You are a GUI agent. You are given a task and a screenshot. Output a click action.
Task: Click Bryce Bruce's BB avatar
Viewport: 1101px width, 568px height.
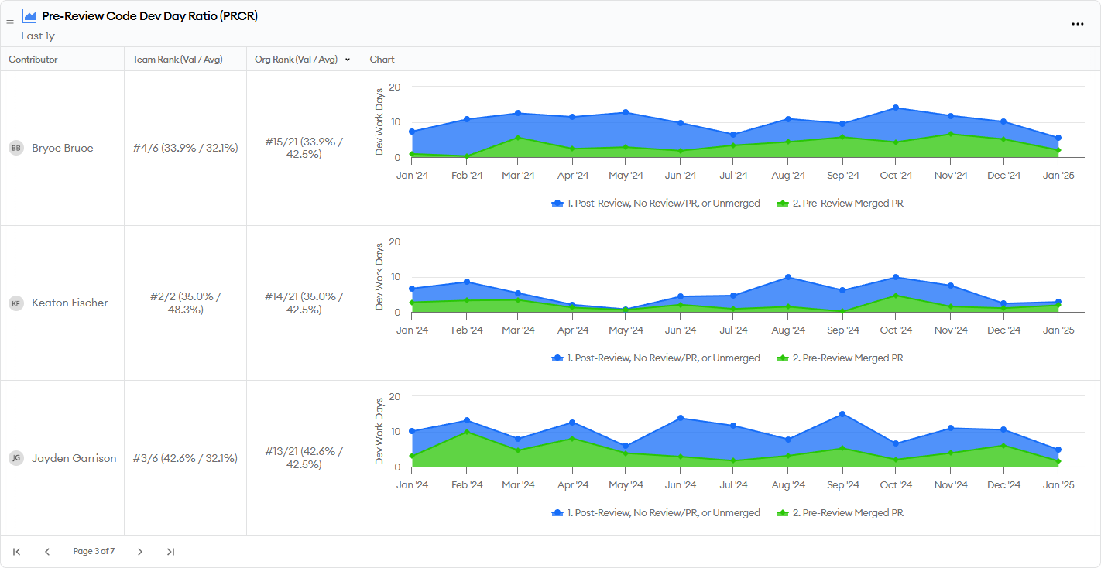pos(16,148)
